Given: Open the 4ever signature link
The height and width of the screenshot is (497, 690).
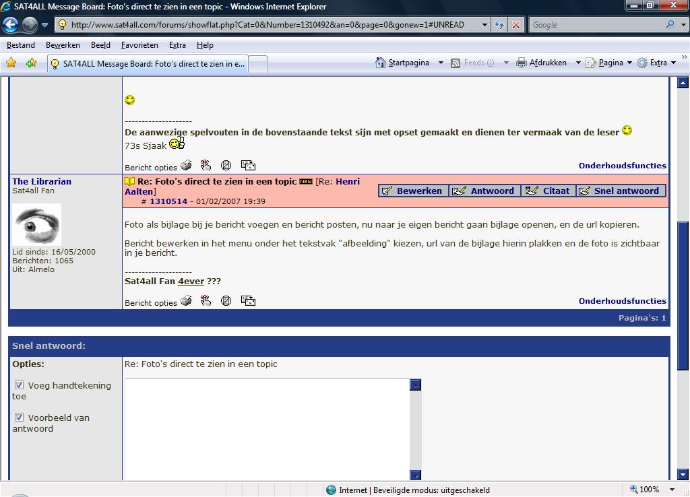Looking at the screenshot, I should [x=191, y=281].
